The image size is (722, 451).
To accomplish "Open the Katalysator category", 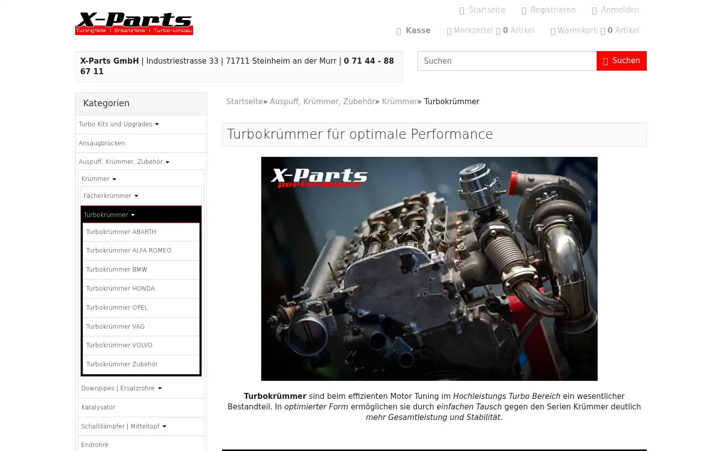I will tap(141, 407).
